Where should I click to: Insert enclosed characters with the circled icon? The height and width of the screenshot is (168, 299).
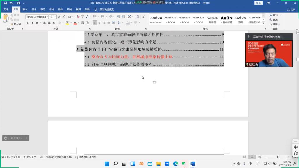coord(87,23)
